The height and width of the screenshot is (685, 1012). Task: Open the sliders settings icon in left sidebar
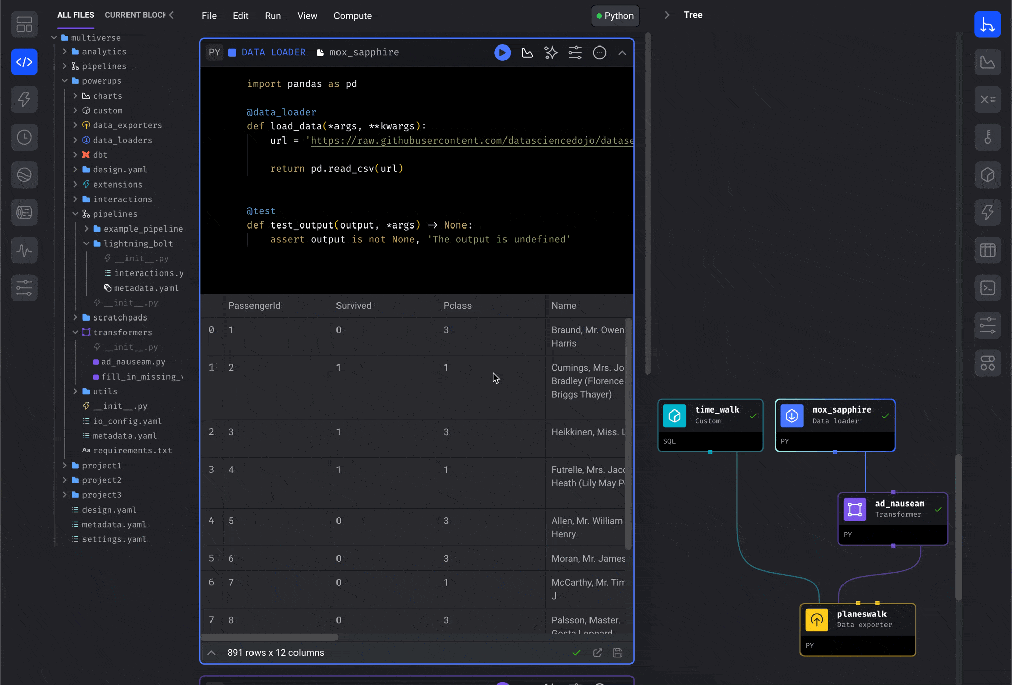pos(24,288)
